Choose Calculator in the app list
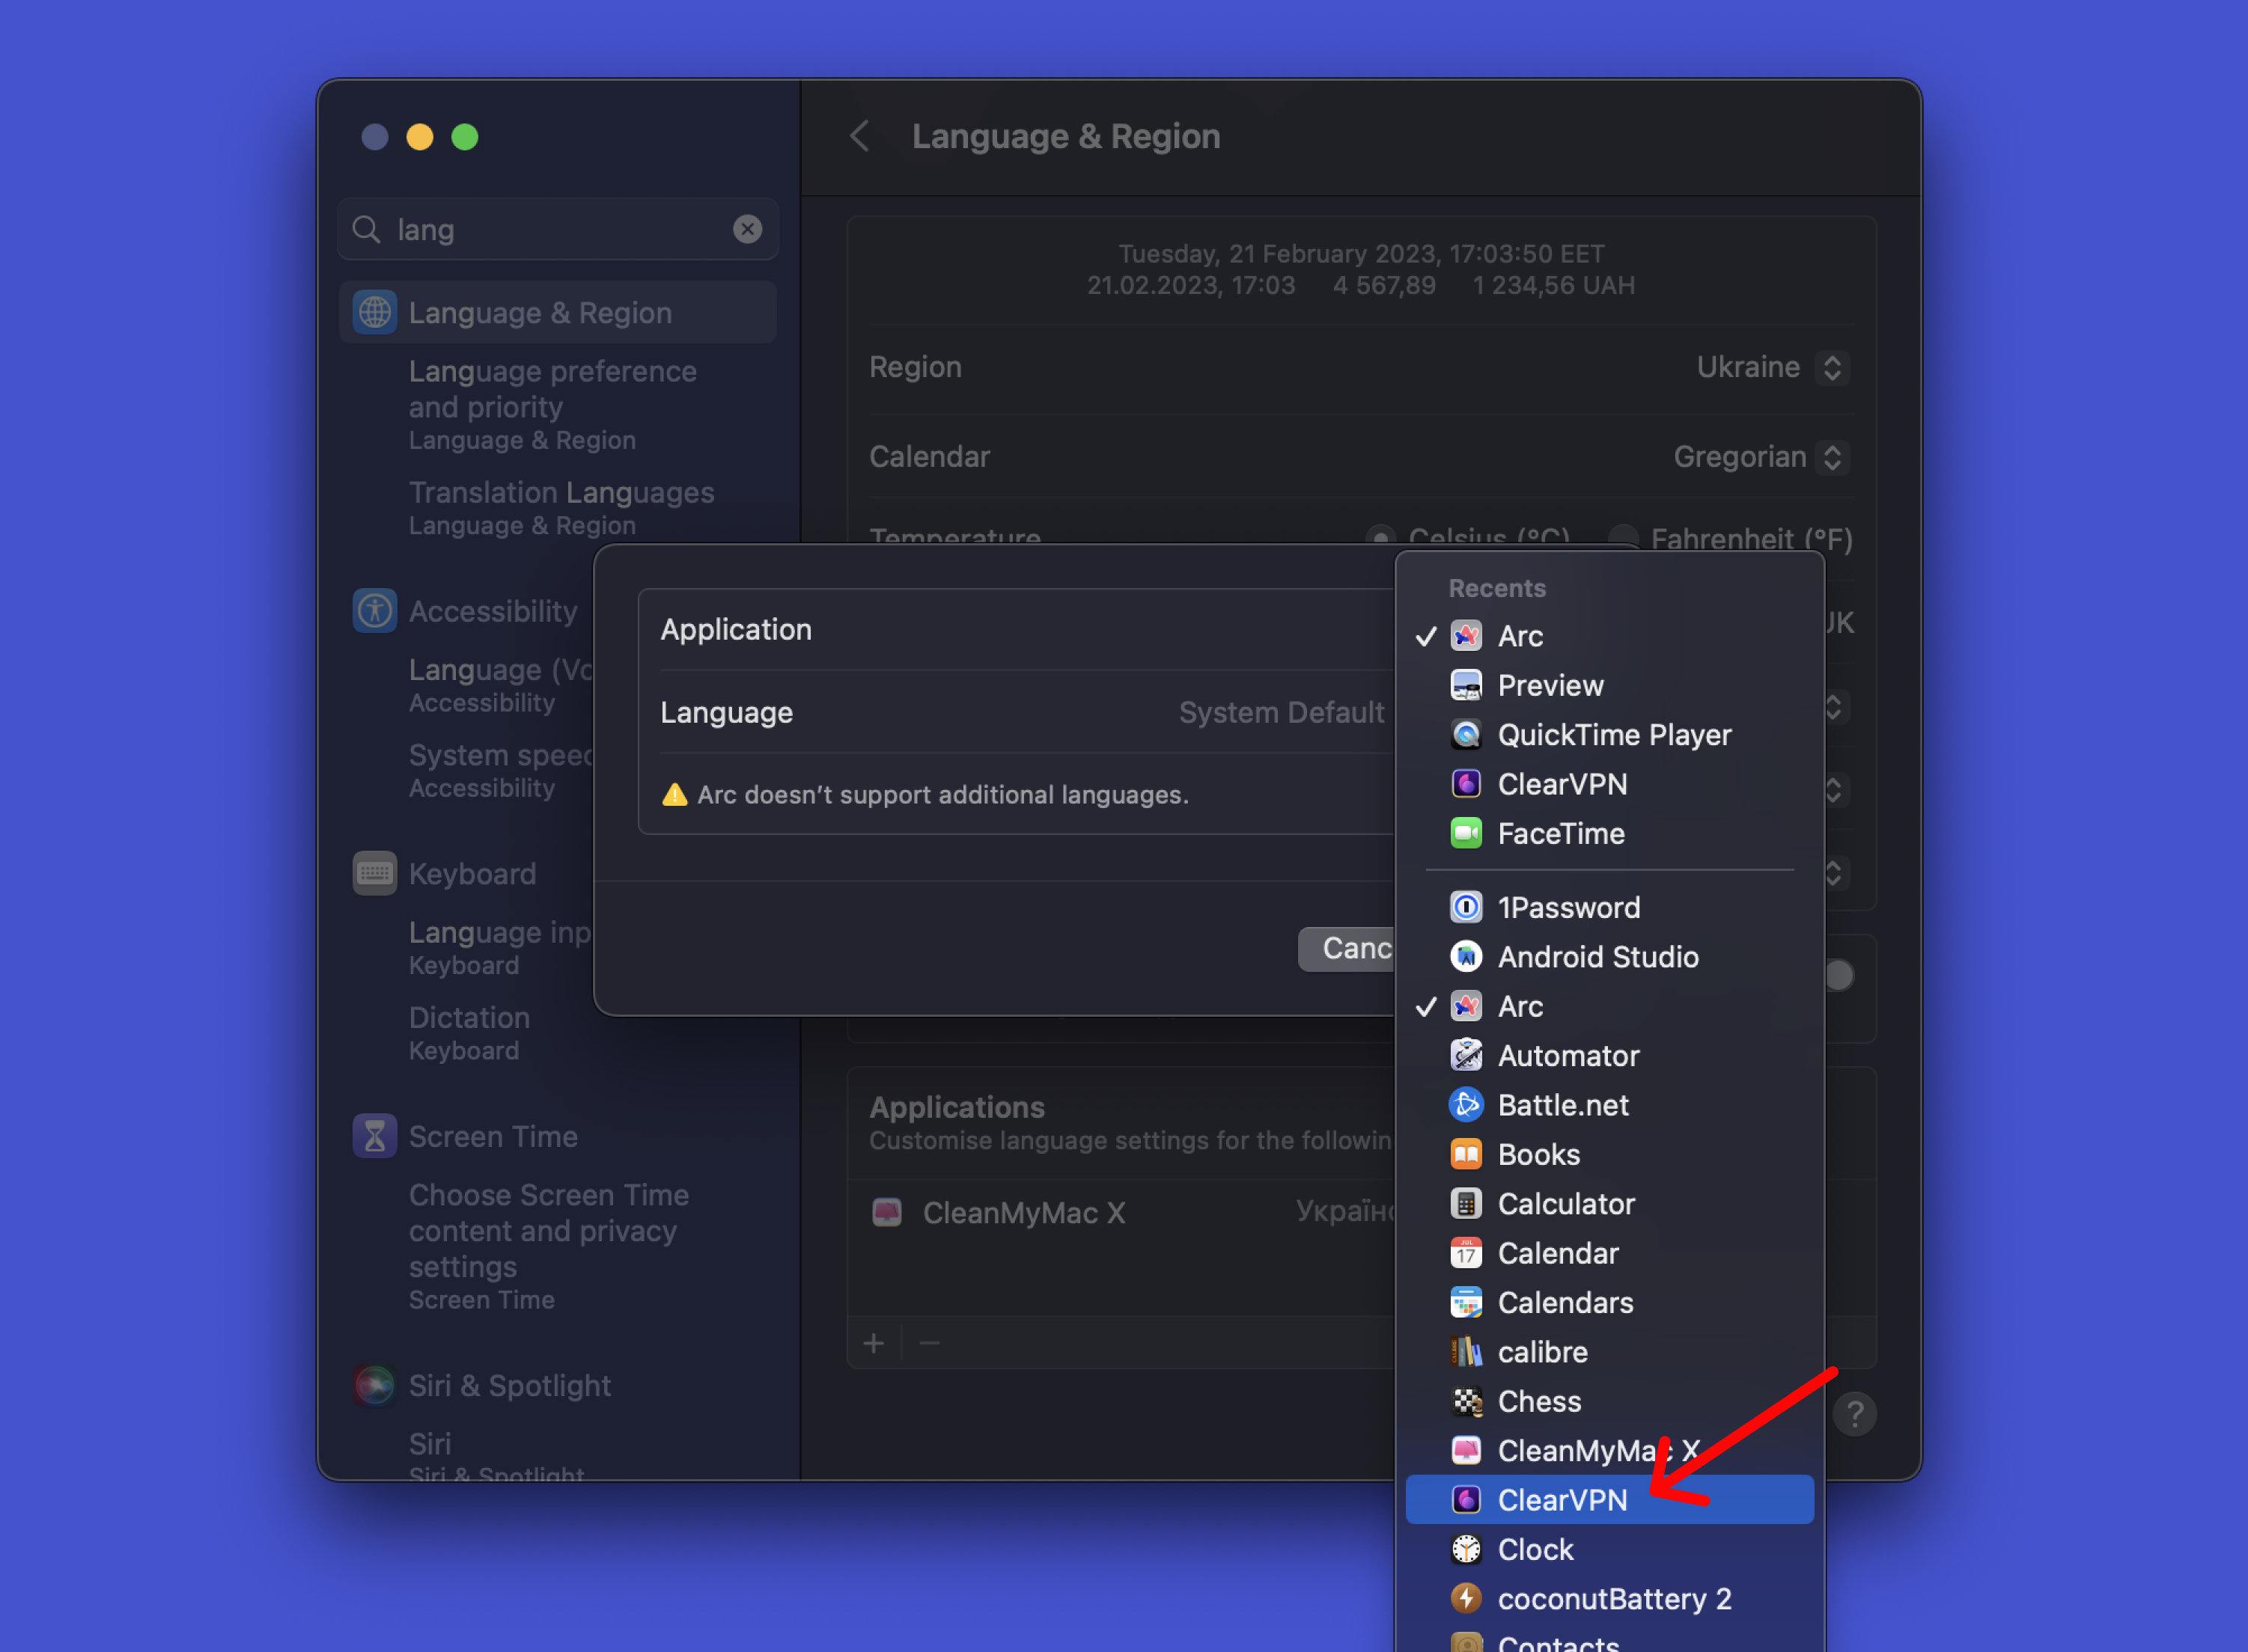The image size is (2248, 1652). coord(1609,1204)
